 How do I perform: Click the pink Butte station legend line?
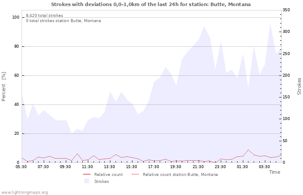tap(135, 175)
